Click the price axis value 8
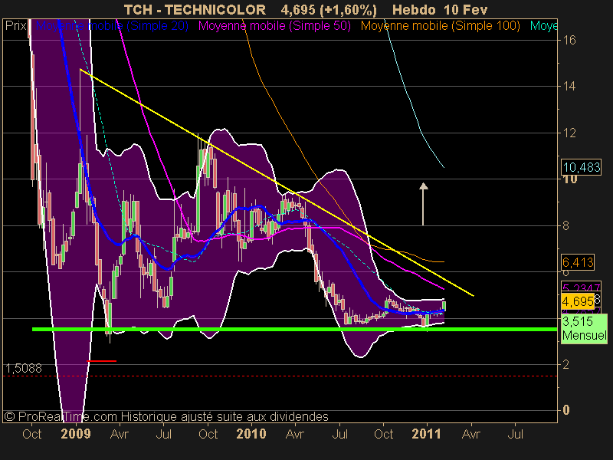 565,225
